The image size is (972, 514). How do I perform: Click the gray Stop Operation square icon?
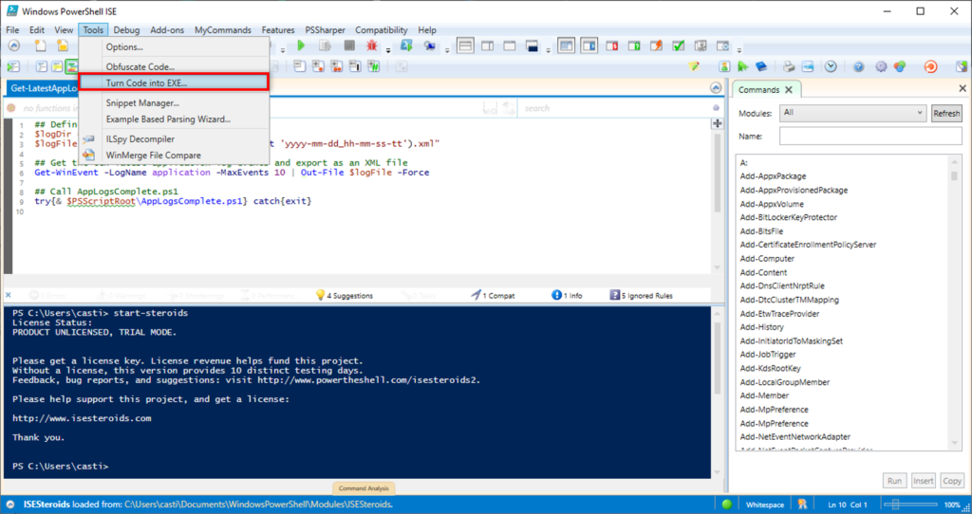349,46
